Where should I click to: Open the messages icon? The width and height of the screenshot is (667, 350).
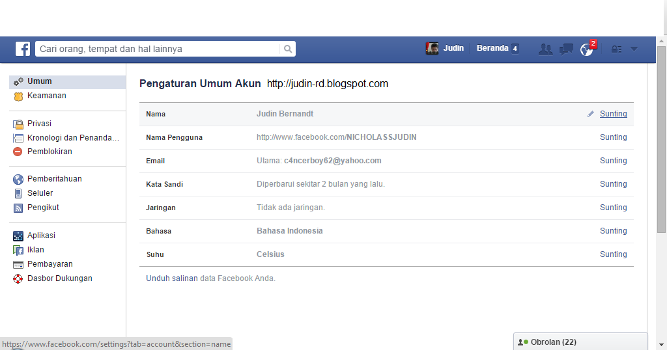(566, 49)
